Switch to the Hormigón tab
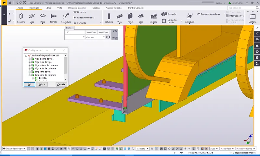The height and width of the screenshot is (156, 260). [34, 8]
